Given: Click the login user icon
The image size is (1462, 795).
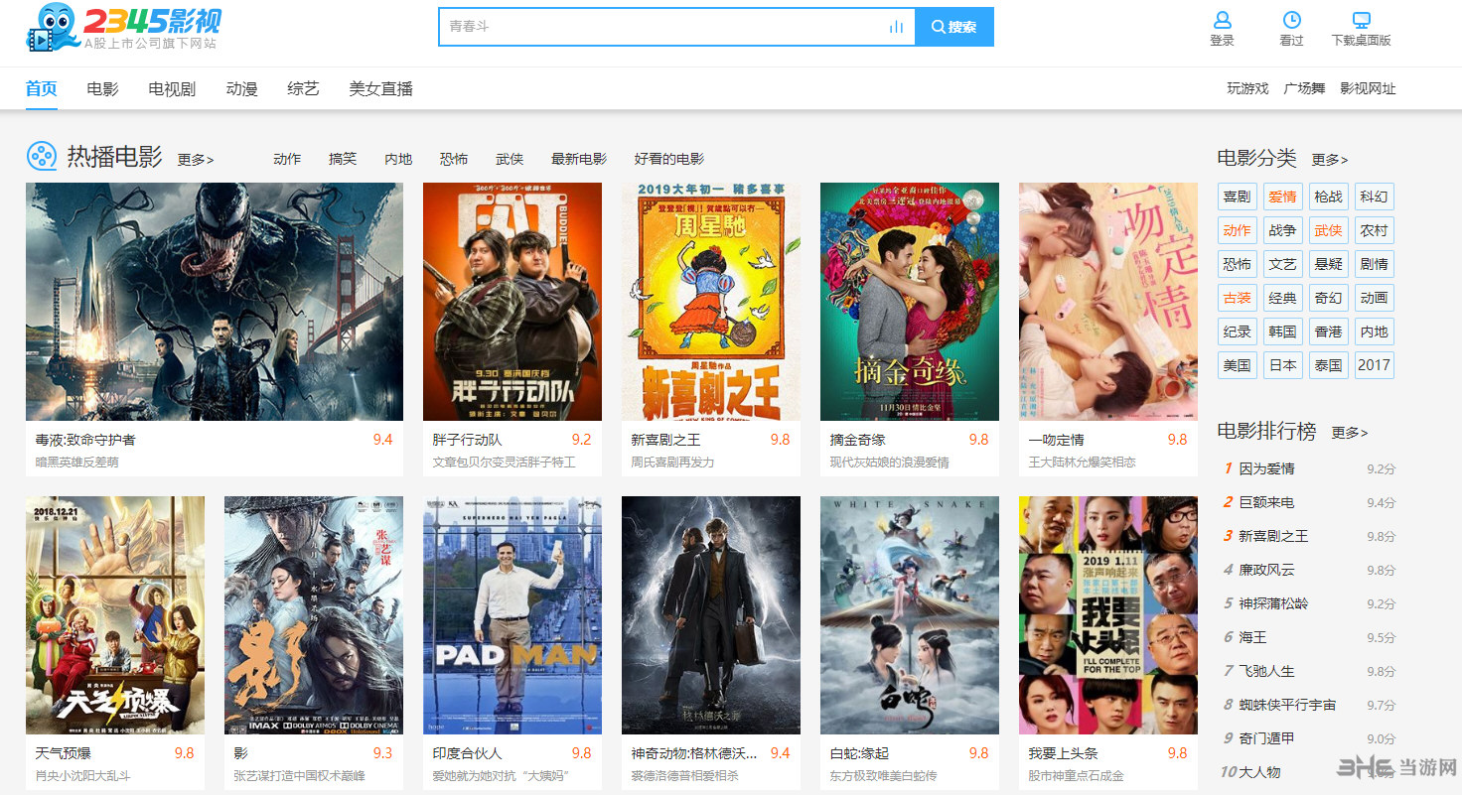Looking at the screenshot, I should (x=1222, y=20).
